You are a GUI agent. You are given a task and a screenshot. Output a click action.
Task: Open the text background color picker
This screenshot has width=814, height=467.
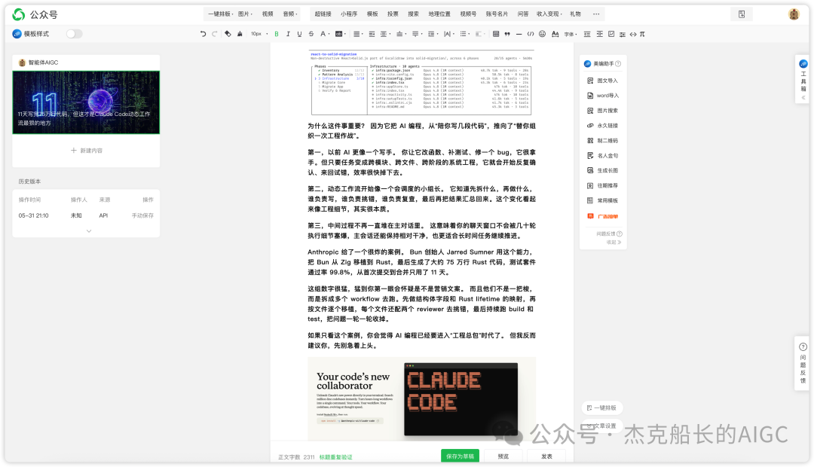pyautogui.click(x=340, y=34)
